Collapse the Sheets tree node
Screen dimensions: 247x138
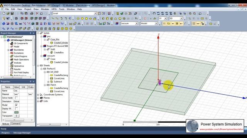tap(38, 66)
